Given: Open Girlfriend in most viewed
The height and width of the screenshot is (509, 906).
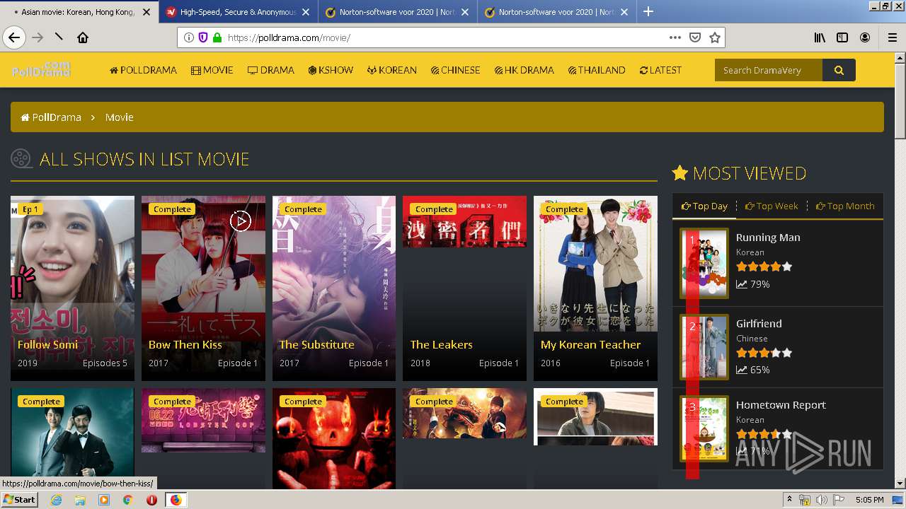Looking at the screenshot, I should 759,323.
